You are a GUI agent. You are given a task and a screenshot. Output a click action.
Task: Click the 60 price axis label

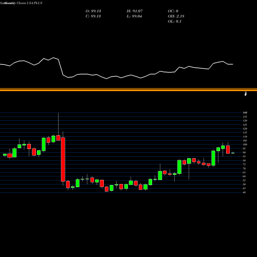pyautogui.click(x=244, y=176)
